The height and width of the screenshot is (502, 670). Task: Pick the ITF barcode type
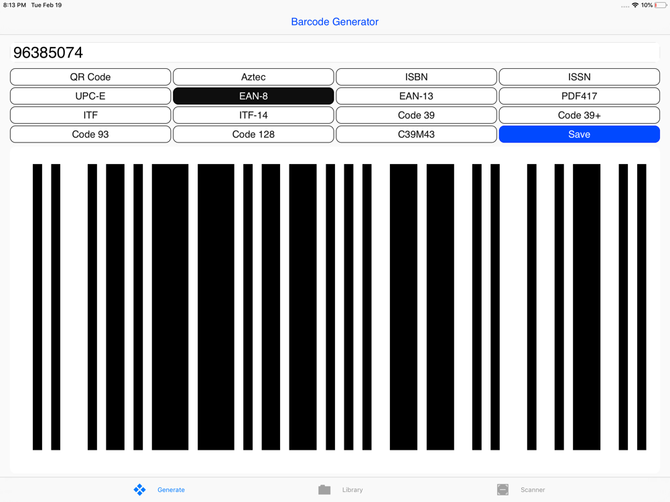click(90, 115)
